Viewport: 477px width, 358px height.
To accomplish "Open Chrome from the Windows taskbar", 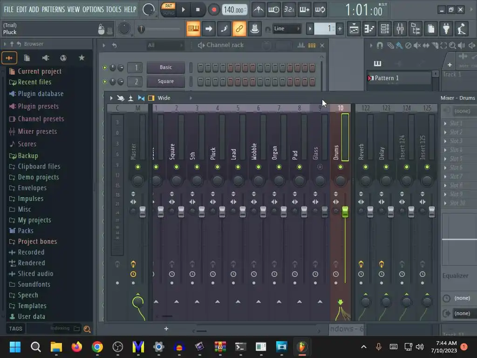I will pos(97,347).
